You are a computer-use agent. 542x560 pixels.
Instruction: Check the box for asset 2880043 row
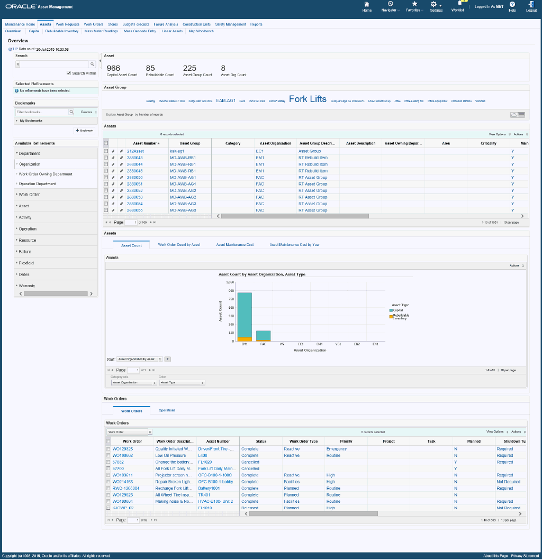(106, 158)
